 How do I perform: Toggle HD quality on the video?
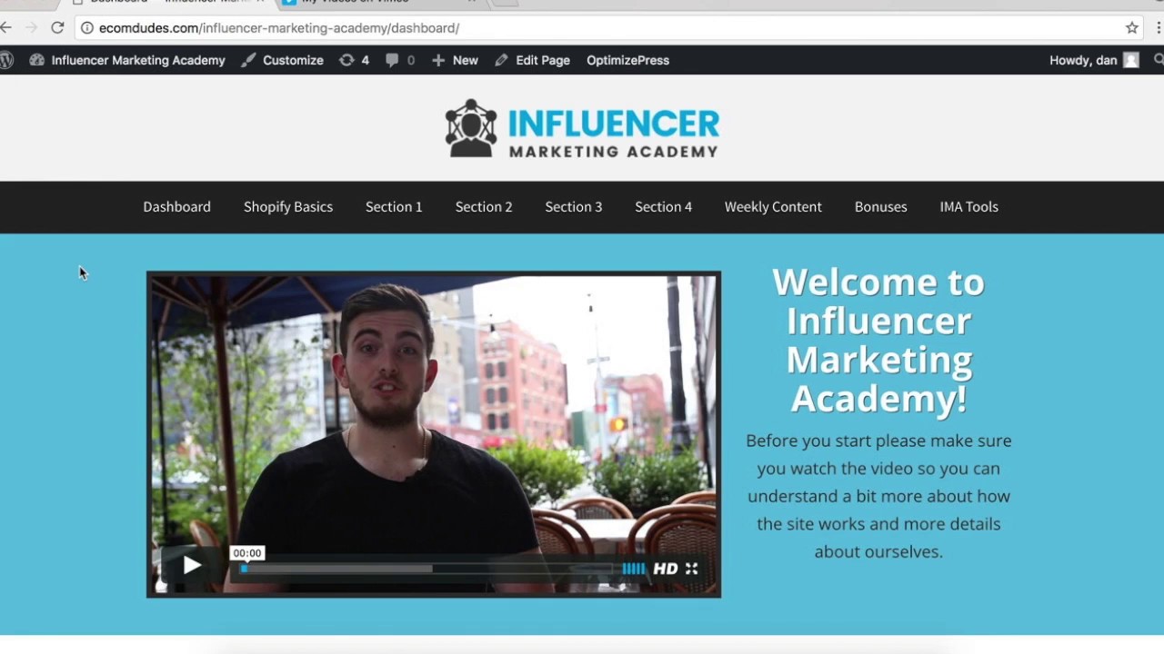(665, 569)
